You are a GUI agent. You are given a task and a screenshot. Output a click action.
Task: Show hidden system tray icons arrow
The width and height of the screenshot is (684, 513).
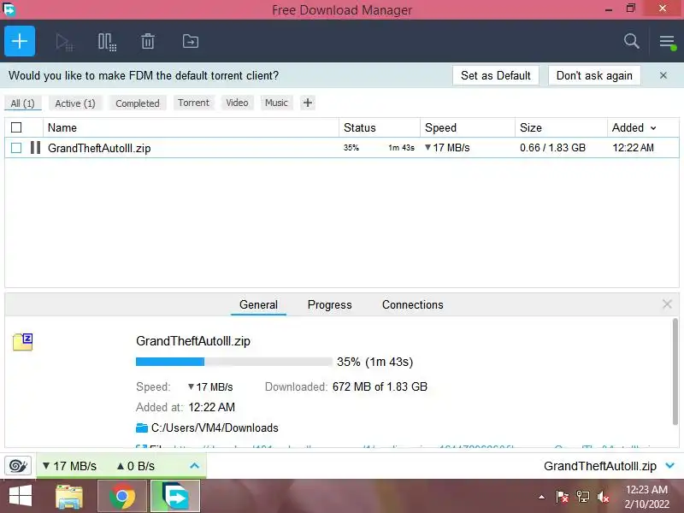pyautogui.click(x=541, y=497)
